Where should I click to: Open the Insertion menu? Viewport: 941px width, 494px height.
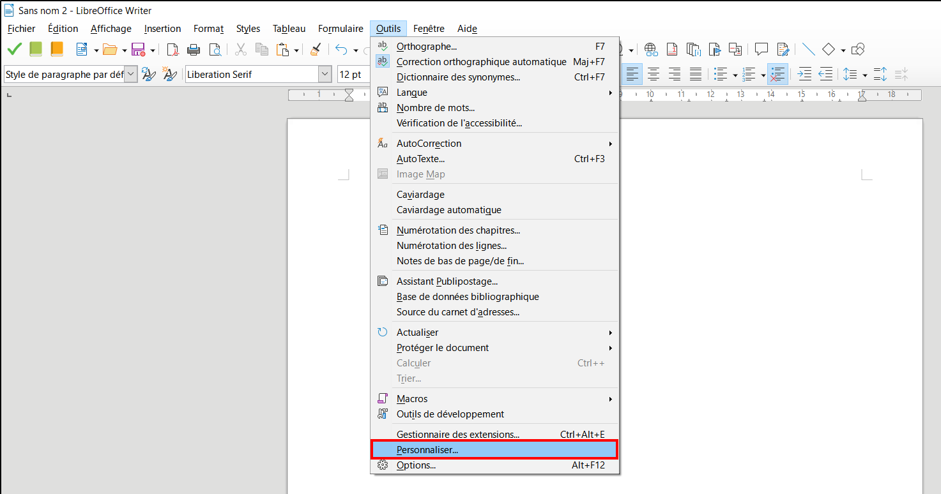[x=162, y=29]
